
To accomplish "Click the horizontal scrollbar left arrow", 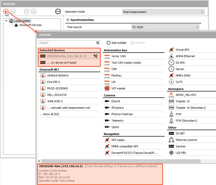I will click(39, 161).
